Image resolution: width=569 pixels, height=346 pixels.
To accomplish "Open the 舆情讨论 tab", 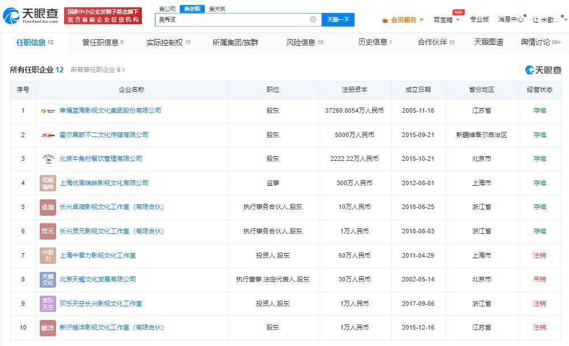I will click(x=541, y=42).
